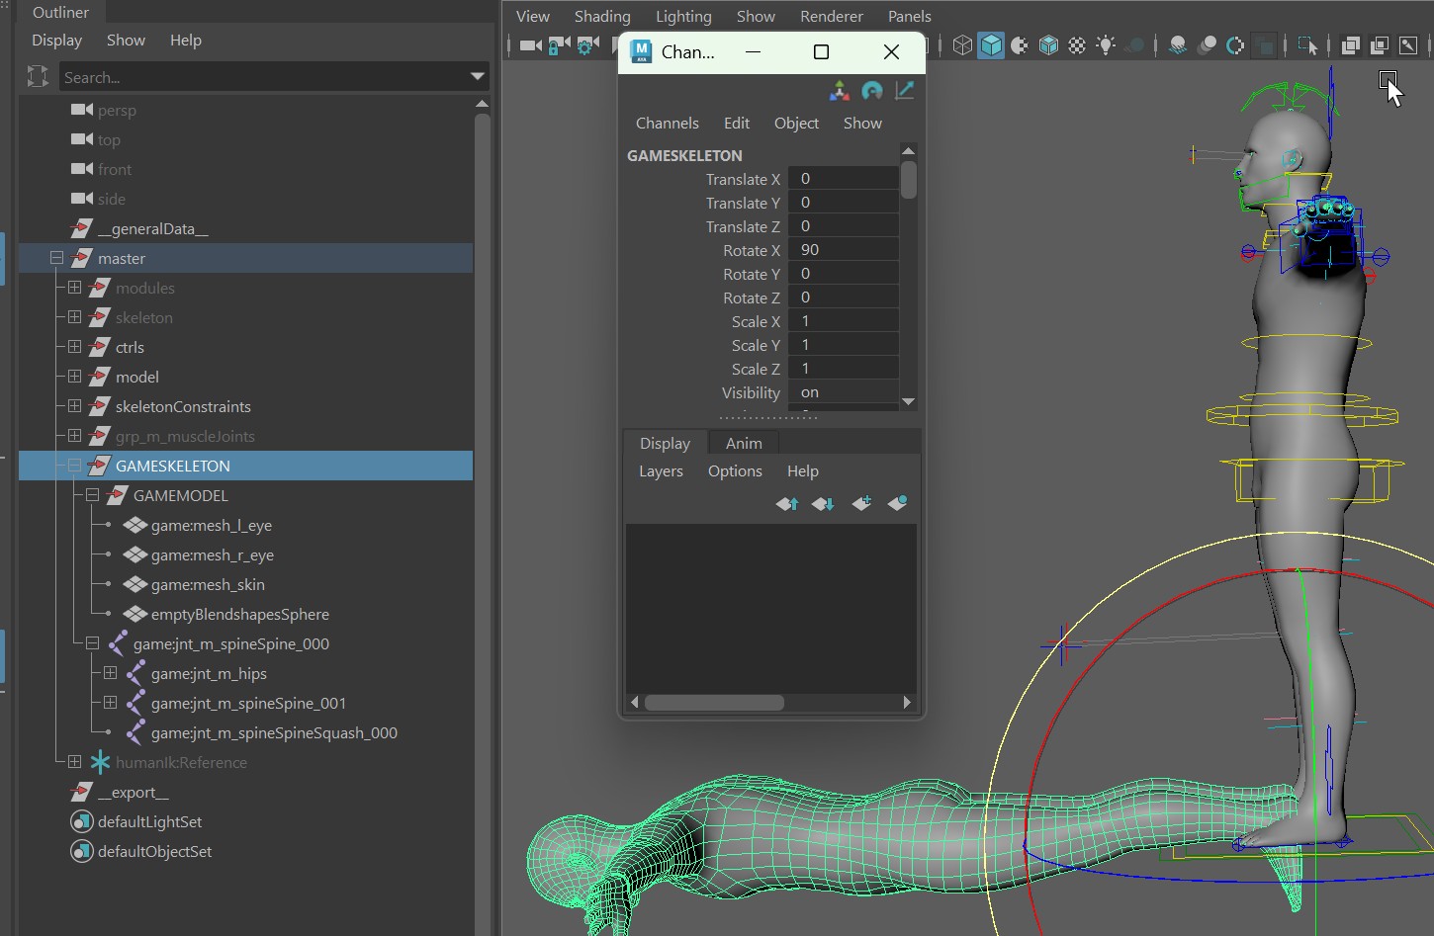The width and height of the screenshot is (1434, 936).
Task: Open the Outliner search filter dropdown
Action: point(478,76)
